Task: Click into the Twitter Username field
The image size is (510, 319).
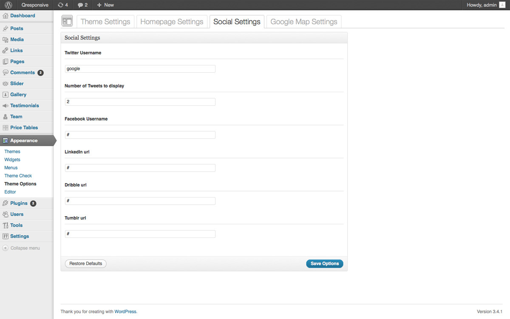Action: [x=140, y=69]
